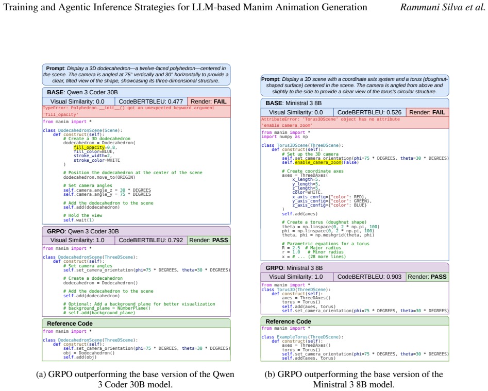
Task: Click the right Reference Code header
Action: 355,321
